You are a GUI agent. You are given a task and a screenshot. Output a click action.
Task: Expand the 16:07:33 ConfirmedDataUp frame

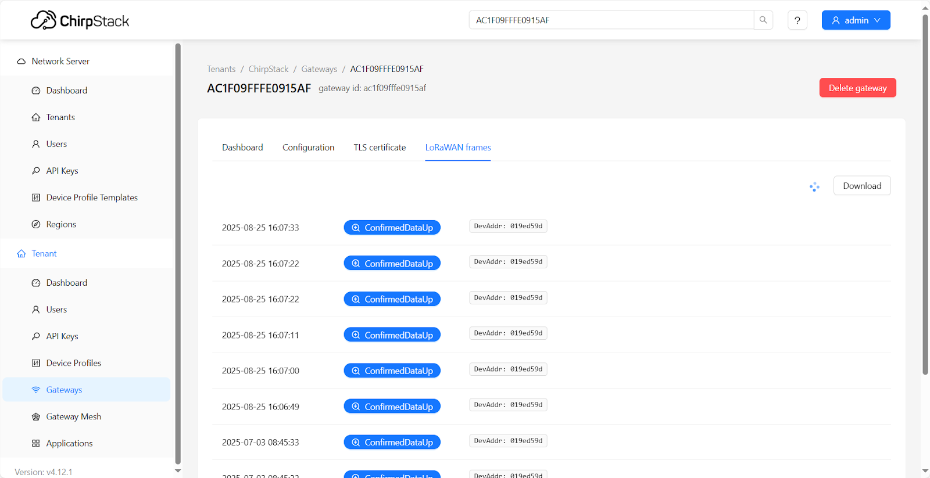point(392,228)
